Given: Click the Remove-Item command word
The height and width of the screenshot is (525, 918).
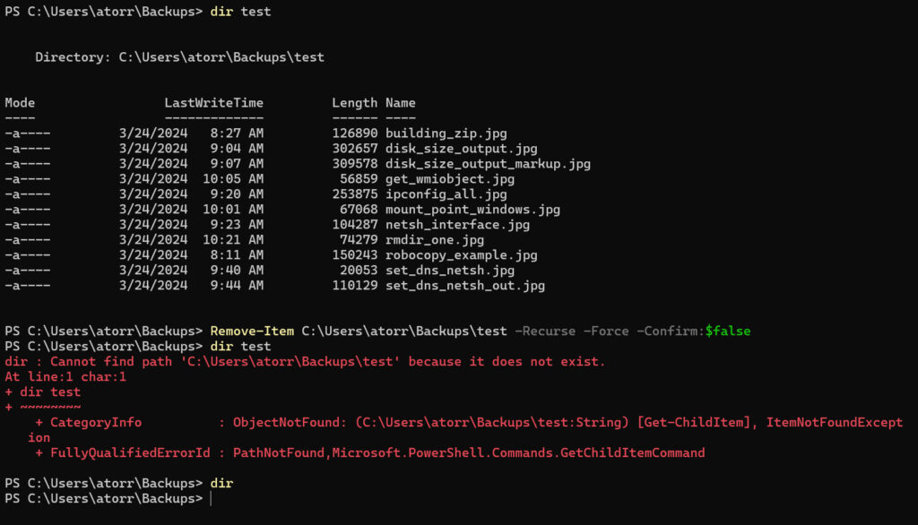Looking at the screenshot, I should (252, 331).
